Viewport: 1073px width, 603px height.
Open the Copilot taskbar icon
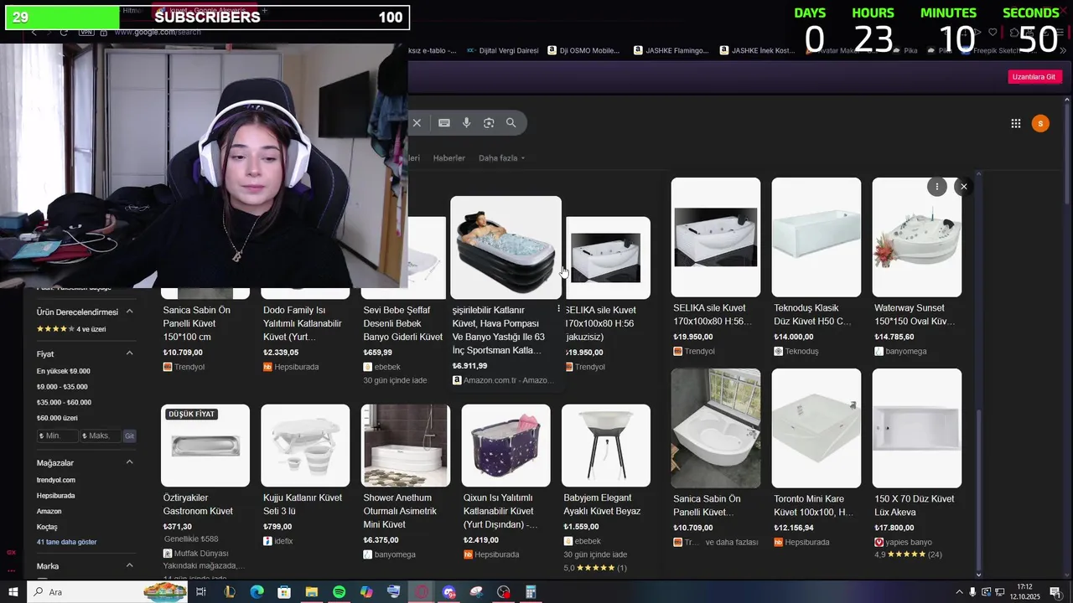coord(366,592)
